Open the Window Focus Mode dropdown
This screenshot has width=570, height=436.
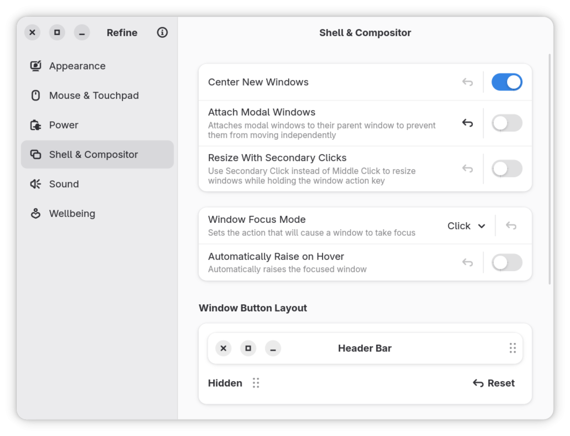[466, 226]
